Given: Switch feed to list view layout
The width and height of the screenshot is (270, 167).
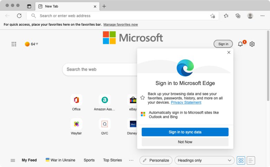Looking at the screenshot, I should point(251,160).
